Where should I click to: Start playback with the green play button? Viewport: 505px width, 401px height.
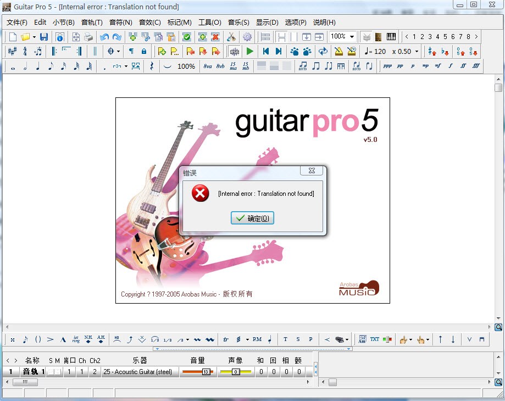click(250, 51)
